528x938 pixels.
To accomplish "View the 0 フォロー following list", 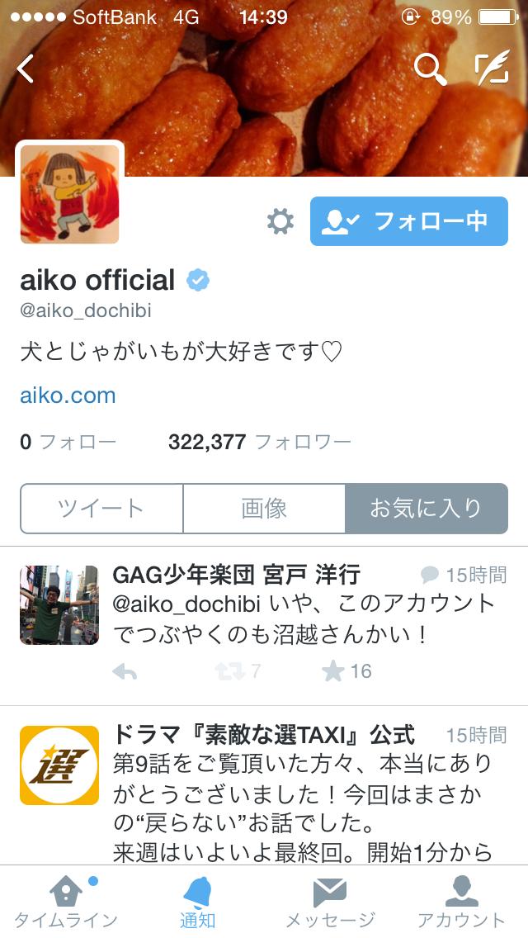I will tap(68, 442).
